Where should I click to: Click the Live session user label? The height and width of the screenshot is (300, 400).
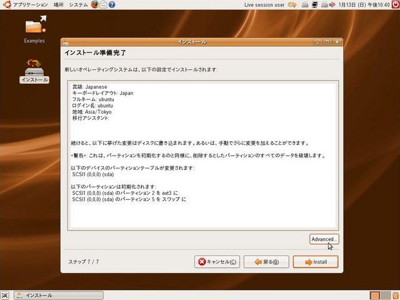(x=264, y=5)
